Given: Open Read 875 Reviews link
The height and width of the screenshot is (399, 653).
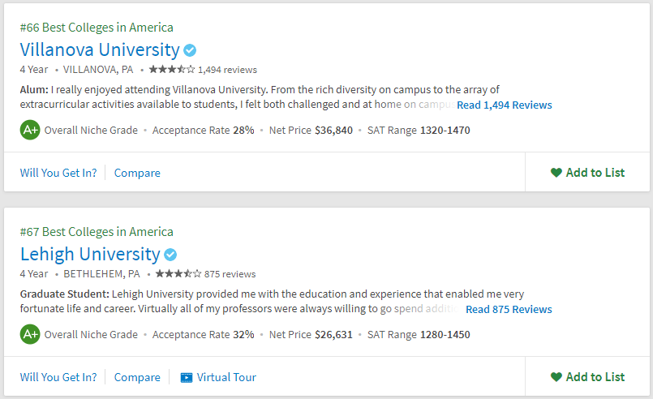Looking at the screenshot, I should point(509,310).
